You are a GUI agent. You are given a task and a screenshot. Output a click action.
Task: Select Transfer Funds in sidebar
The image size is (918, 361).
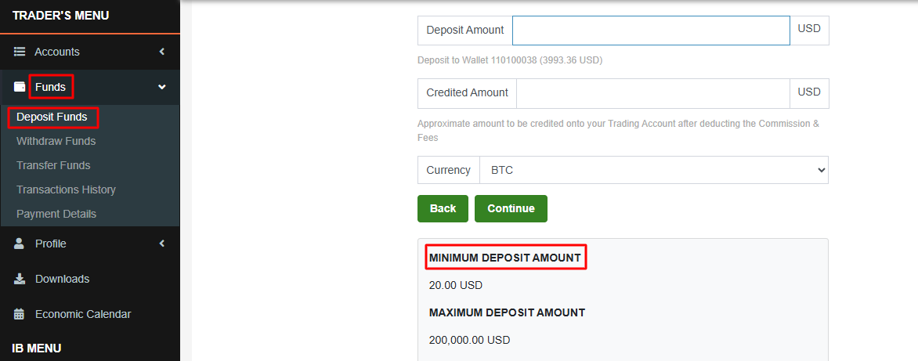pos(53,165)
